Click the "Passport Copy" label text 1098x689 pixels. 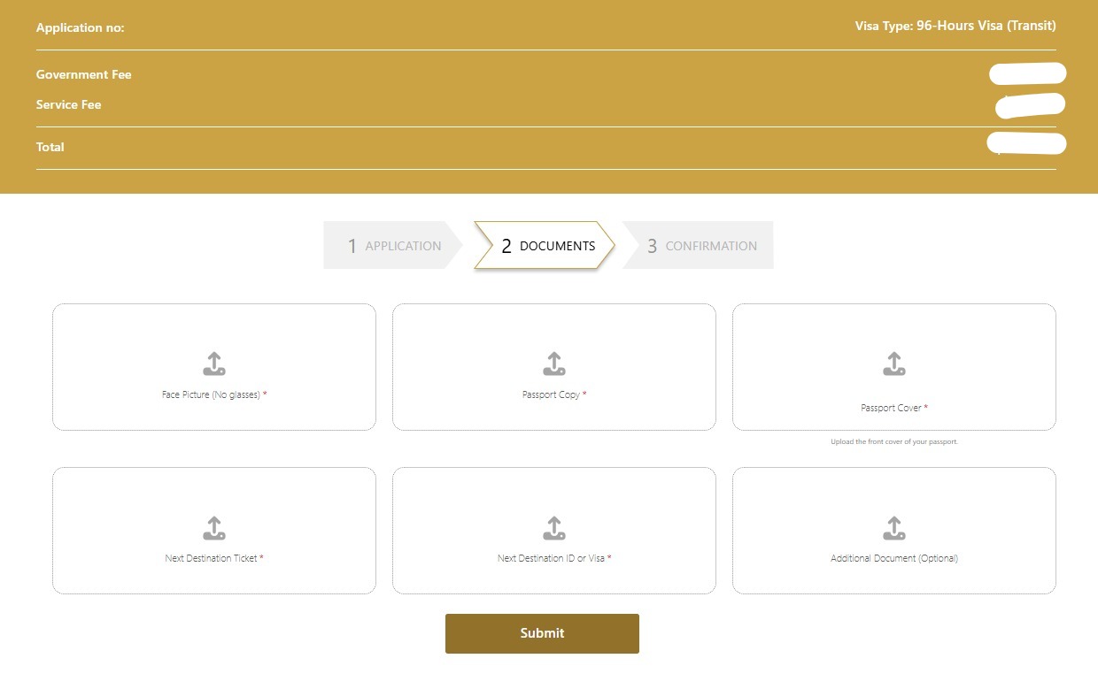pyautogui.click(x=551, y=394)
